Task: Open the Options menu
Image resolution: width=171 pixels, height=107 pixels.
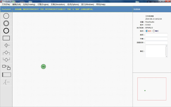Action: [x=73, y=4]
